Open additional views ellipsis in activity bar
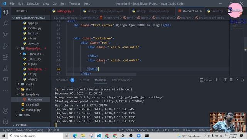This screenshot has height=139, width=247. pyautogui.click(x=5, y=90)
